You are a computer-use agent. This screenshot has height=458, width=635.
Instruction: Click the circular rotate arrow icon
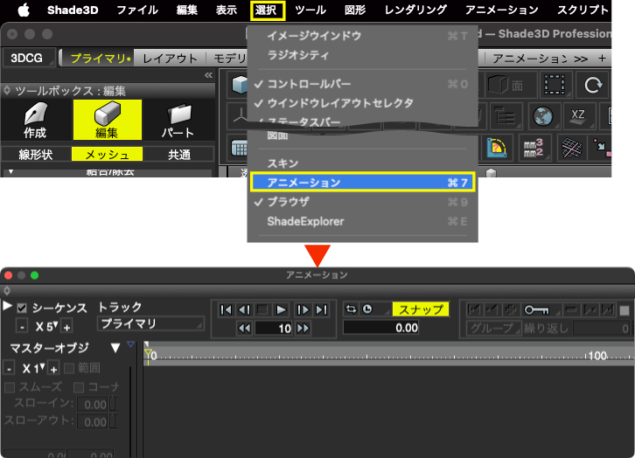(592, 85)
